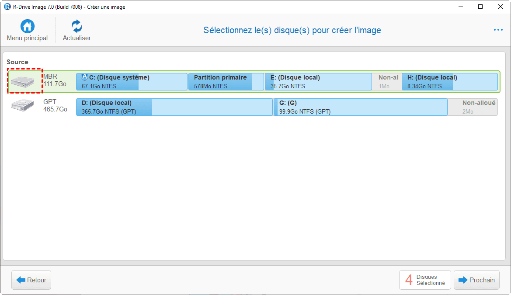Select E: (Disque local) 35.7Go partition

pyautogui.click(x=318, y=81)
